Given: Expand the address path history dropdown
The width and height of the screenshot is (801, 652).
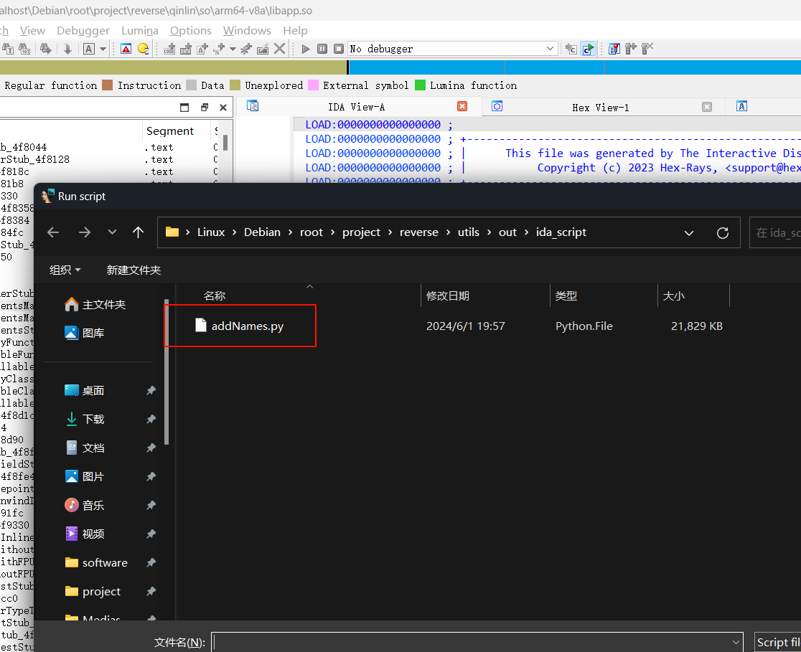Looking at the screenshot, I should click(689, 232).
